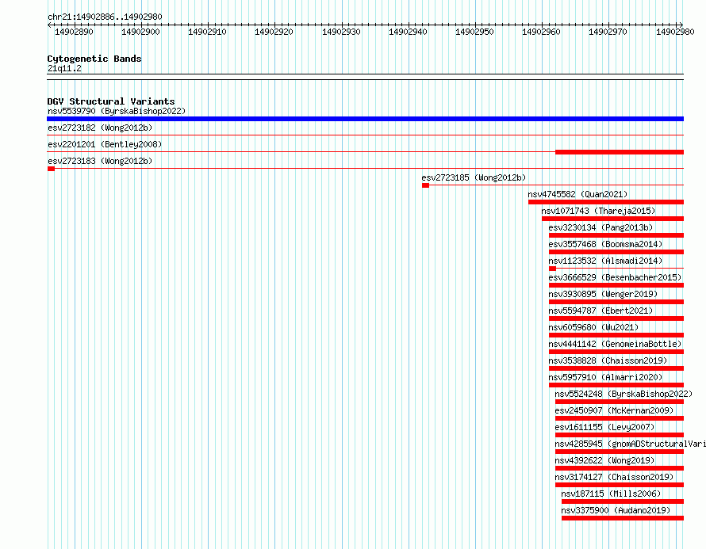Screen dimensions: 706x549
Task: Open esv2450907 (McKernan2009) variant label
Action: (614, 410)
